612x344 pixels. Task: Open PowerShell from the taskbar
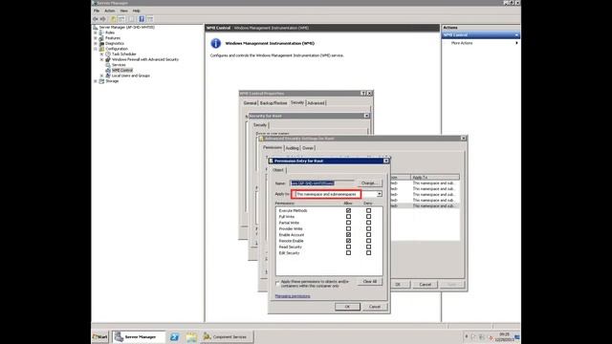point(174,336)
